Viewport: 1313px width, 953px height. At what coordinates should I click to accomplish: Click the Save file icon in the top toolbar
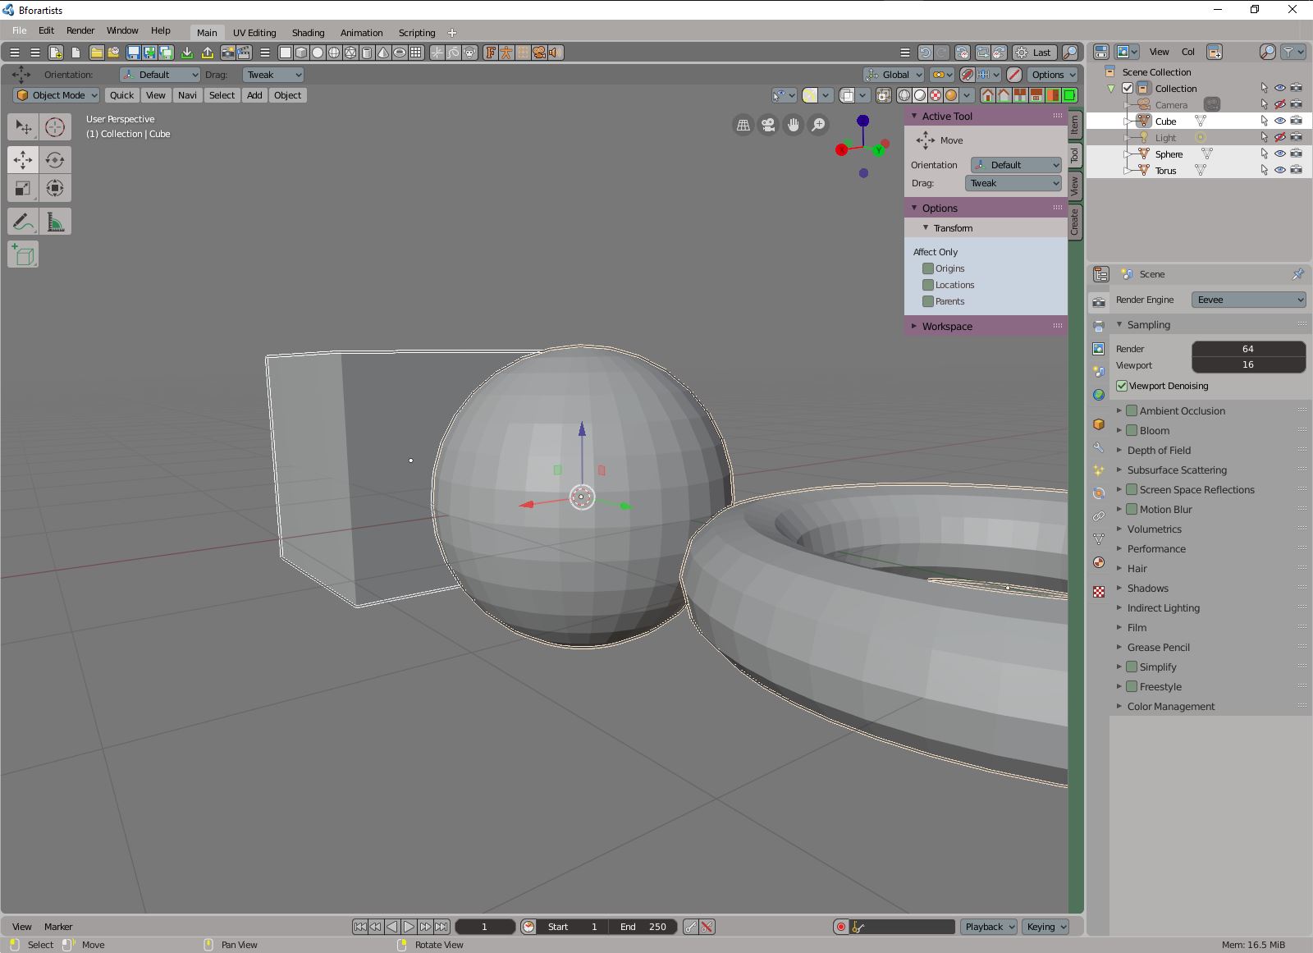pos(134,53)
